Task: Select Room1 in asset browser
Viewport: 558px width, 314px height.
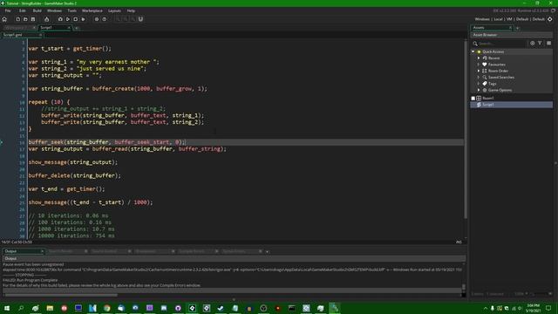Action: point(512,99)
